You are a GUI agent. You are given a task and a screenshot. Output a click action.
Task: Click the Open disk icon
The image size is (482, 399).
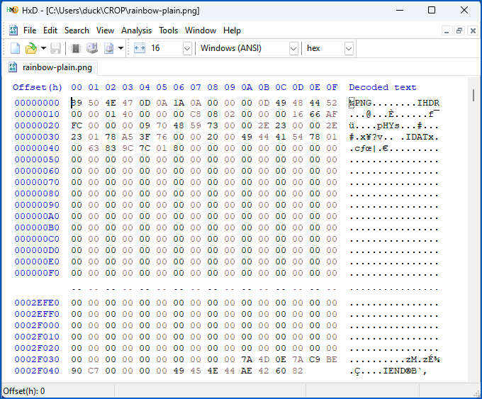(x=92, y=48)
